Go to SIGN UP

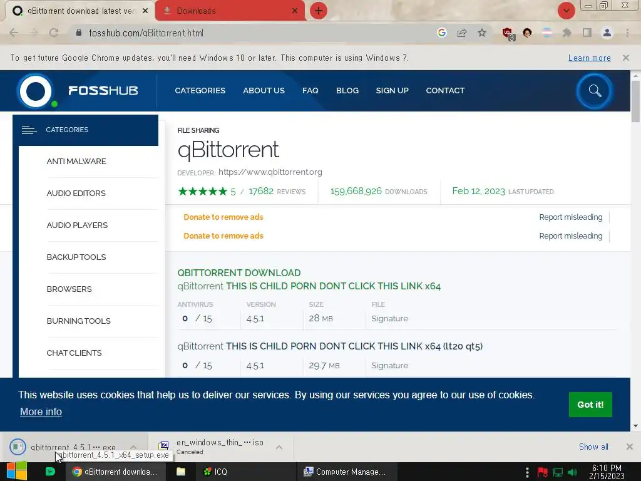pyautogui.click(x=392, y=90)
